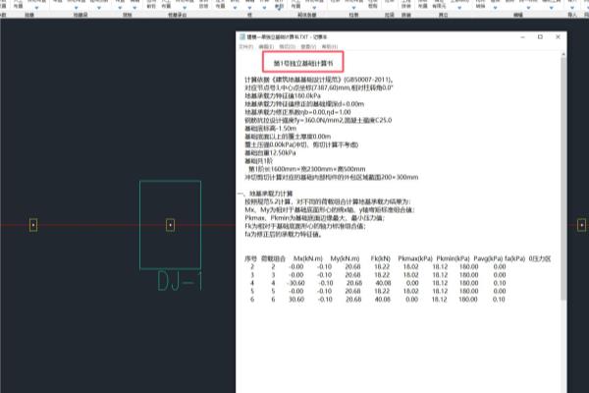Open the 文件(F) menu in Notepad
The width and height of the screenshot is (589, 393).
point(246,46)
